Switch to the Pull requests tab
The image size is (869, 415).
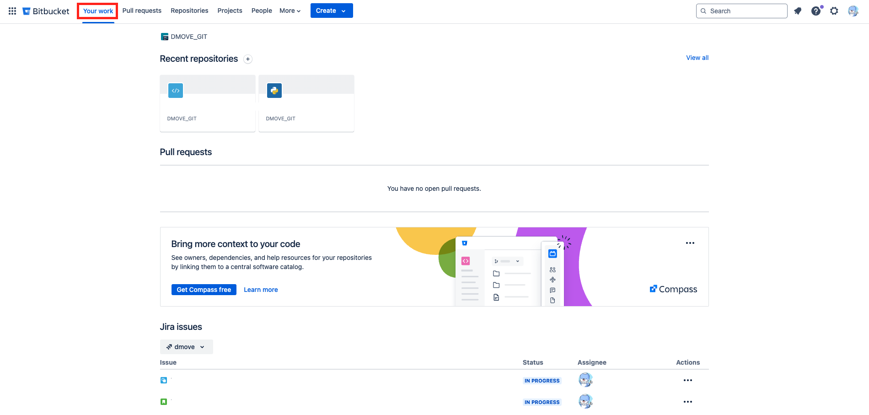click(x=142, y=11)
